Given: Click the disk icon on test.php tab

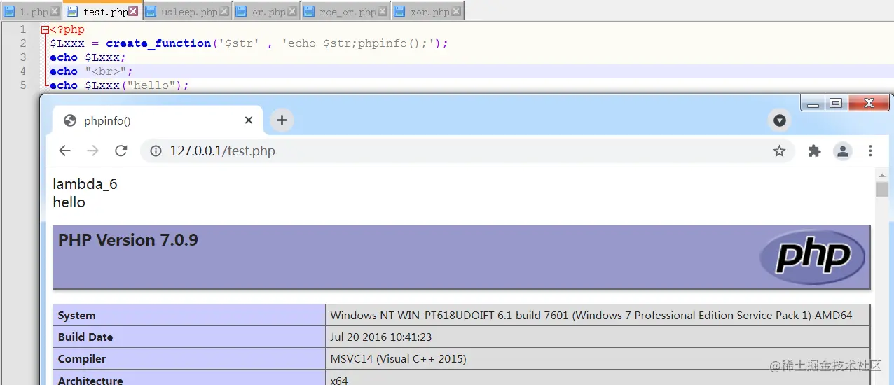Looking at the screenshot, I should coord(71,12).
